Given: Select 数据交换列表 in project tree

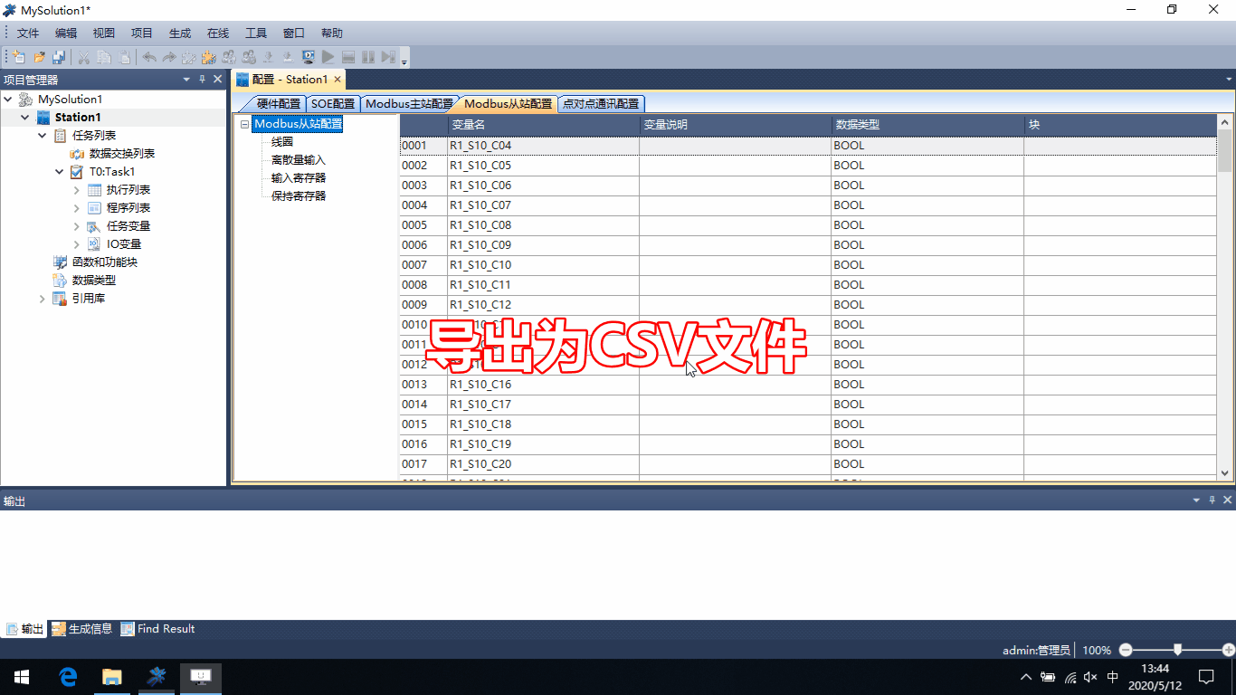Looking at the screenshot, I should pyautogui.click(x=121, y=153).
